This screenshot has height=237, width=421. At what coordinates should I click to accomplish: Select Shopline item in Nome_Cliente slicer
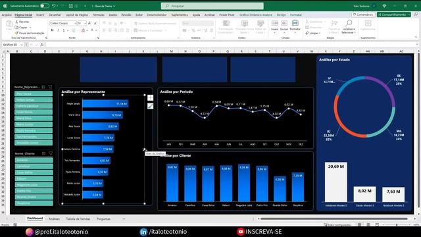coord(34,203)
